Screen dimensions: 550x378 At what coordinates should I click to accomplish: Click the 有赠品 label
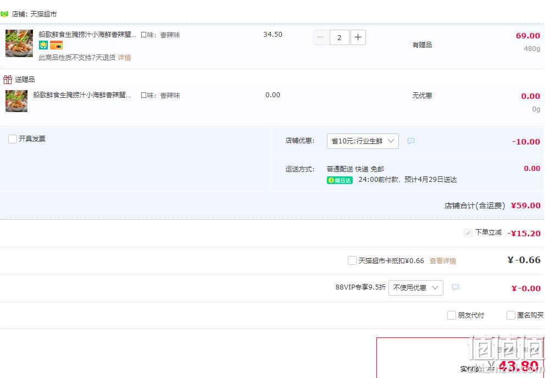pos(422,45)
